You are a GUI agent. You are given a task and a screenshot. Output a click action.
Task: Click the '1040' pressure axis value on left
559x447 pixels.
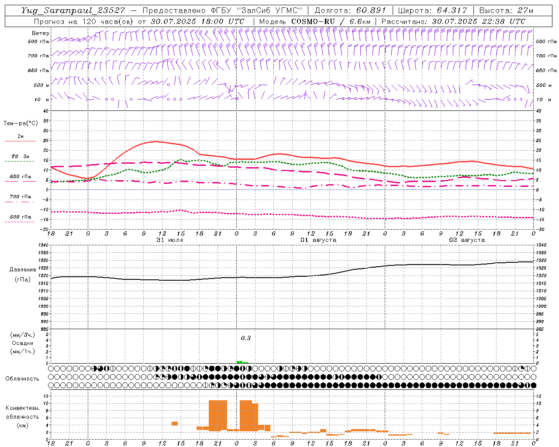click(43, 246)
